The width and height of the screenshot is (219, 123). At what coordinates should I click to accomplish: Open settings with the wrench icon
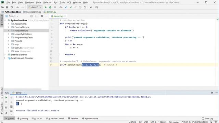pyautogui.click(x=91, y=7)
